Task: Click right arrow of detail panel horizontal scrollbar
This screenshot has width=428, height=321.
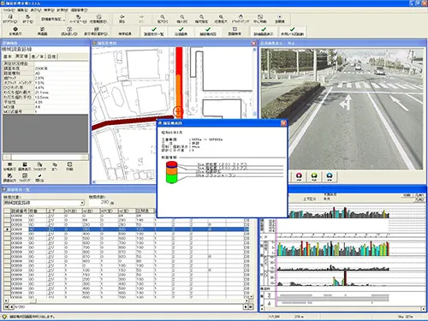Action: (x=85, y=158)
